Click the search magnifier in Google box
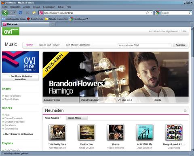The width and height of the screenshot is (194, 156). coord(190,13)
